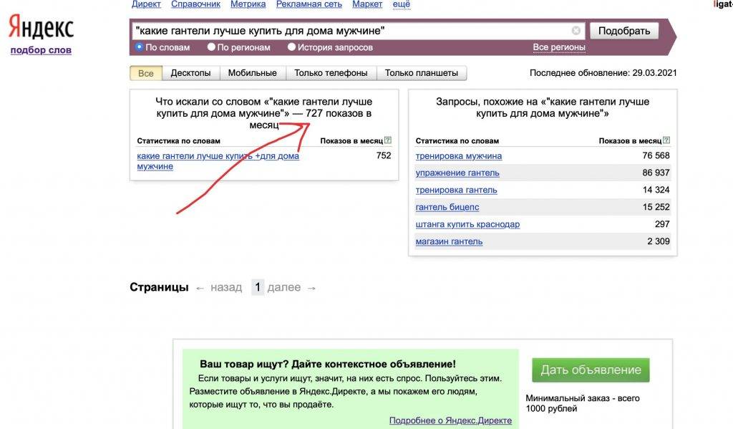Open 'Подробнее о Яндекс.Директе' link
This screenshot has width=733, height=429.
tap(450, 420)
